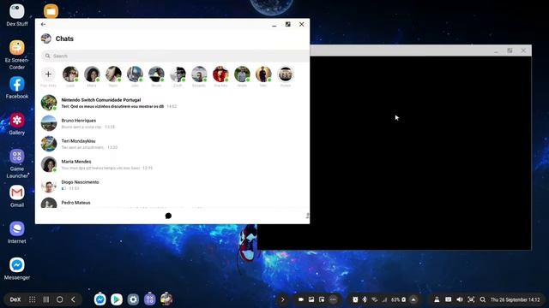Go back with Messenger's top-left arrow
549x308 pixels.
point(43,25)
